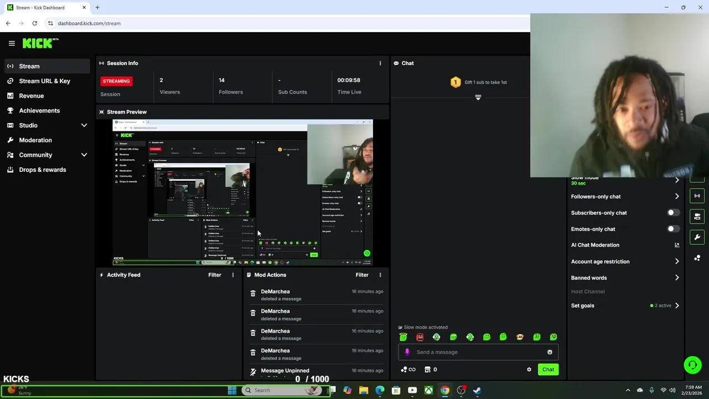Go back with browser back arrow

(8, 23)
